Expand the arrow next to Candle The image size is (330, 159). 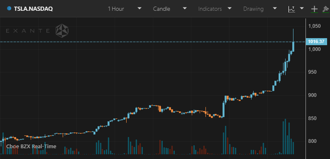(184, 8)
